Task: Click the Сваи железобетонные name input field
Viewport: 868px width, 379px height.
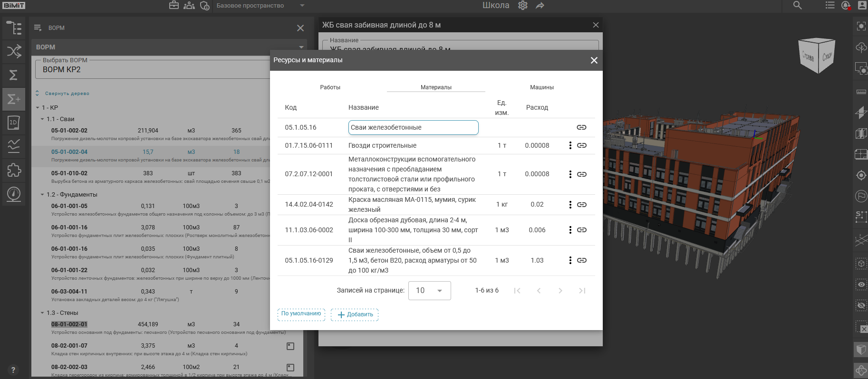Action: (413, 127)
